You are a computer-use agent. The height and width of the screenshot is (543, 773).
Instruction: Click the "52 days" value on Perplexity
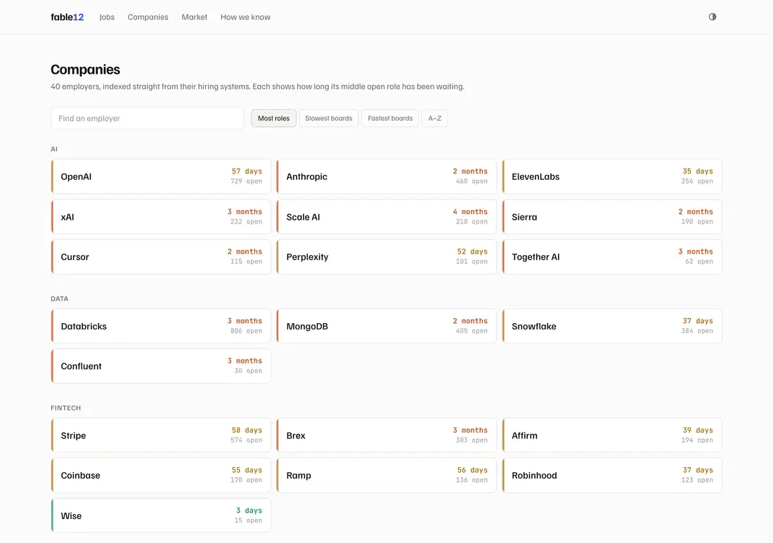[472, 251]
